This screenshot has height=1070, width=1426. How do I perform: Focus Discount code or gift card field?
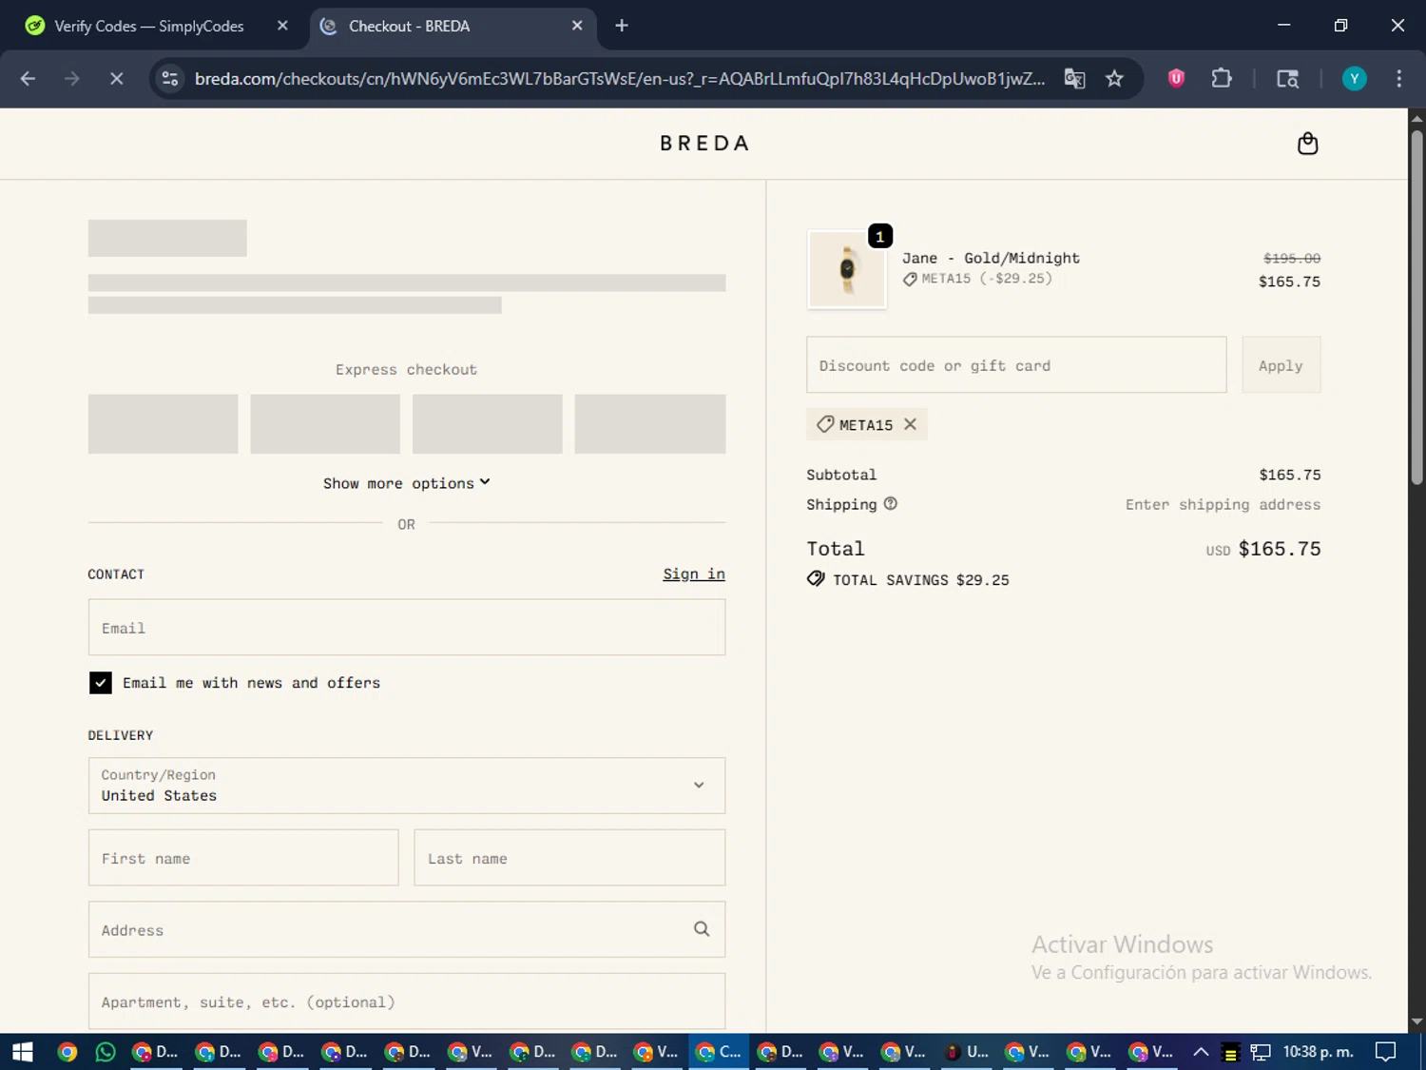(1016, 365)
